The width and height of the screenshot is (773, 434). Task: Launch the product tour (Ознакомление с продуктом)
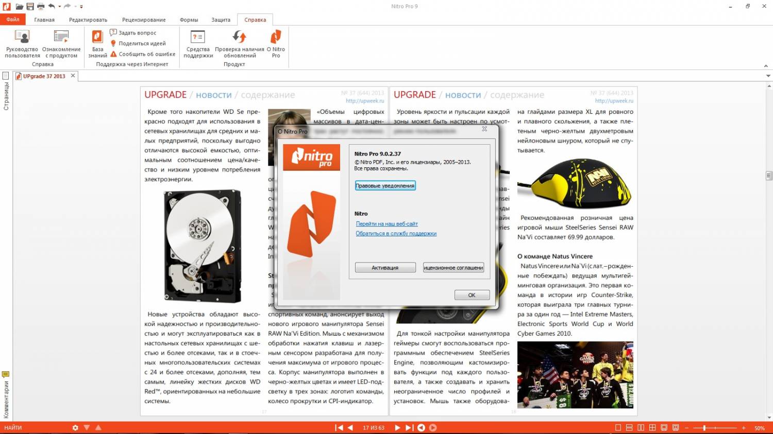pyautogui.click(x=61, y=44)
